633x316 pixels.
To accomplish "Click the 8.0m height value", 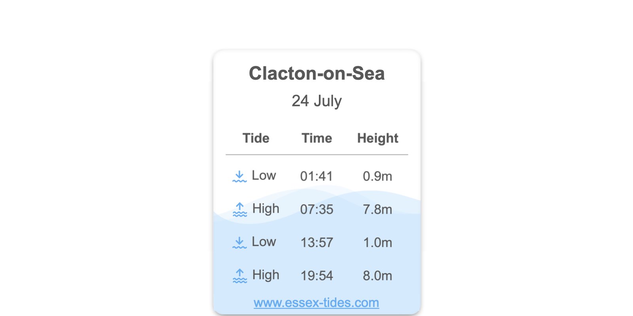I will point(377,276).
